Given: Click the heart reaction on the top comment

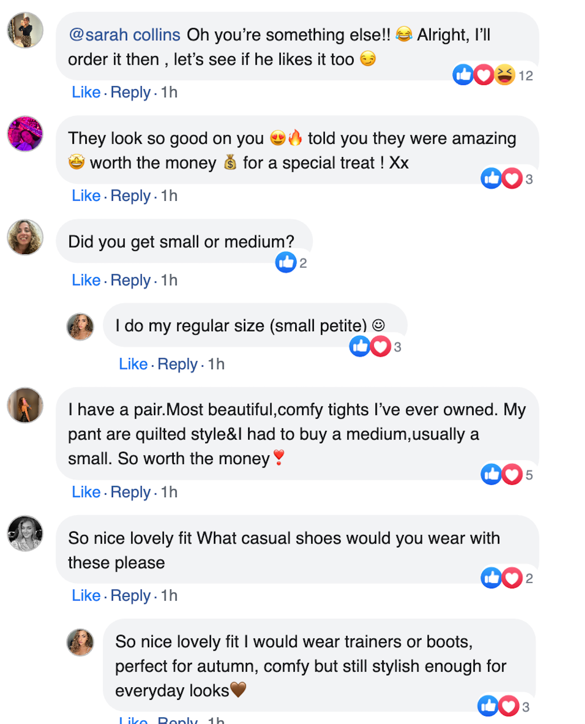Looking at the screenshot, I should [484, 75].
